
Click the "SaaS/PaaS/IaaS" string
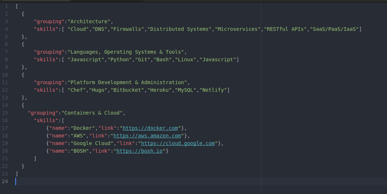(x=335, y=29)
